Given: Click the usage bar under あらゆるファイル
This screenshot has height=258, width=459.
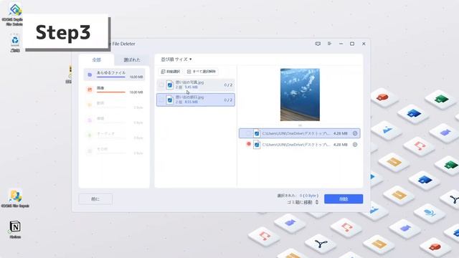Looking at the screenshot, I should 111,77.
